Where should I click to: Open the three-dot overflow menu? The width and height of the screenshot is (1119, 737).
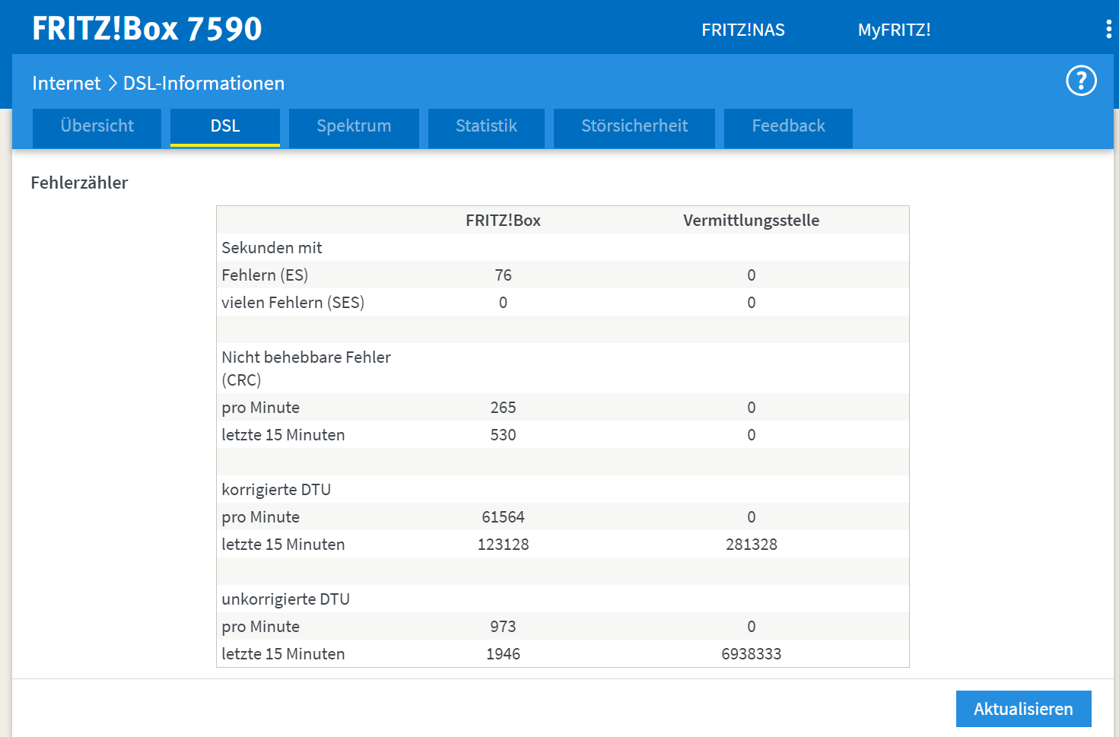coord(1108,30)
